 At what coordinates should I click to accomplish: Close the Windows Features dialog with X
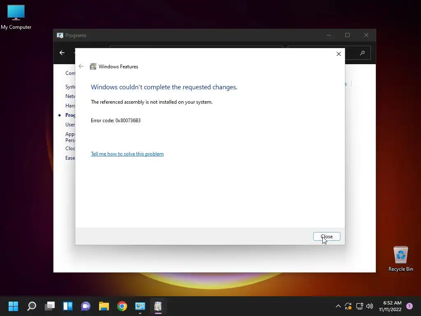[339, 54]
